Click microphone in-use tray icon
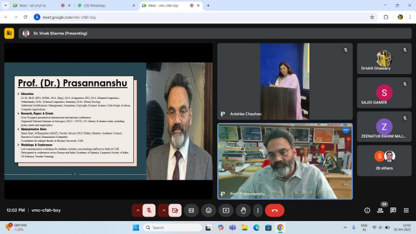Viewport: 416px width, 234px height. tap(354, 227)
